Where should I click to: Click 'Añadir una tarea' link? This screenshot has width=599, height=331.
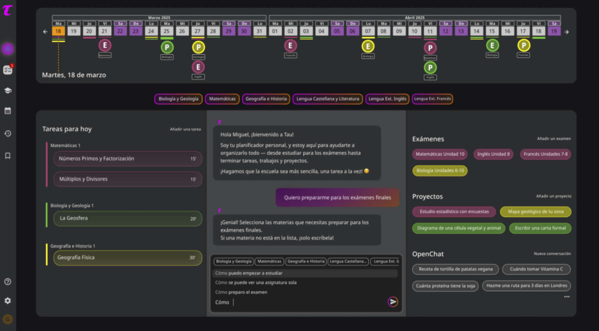(x=185, y=129)
